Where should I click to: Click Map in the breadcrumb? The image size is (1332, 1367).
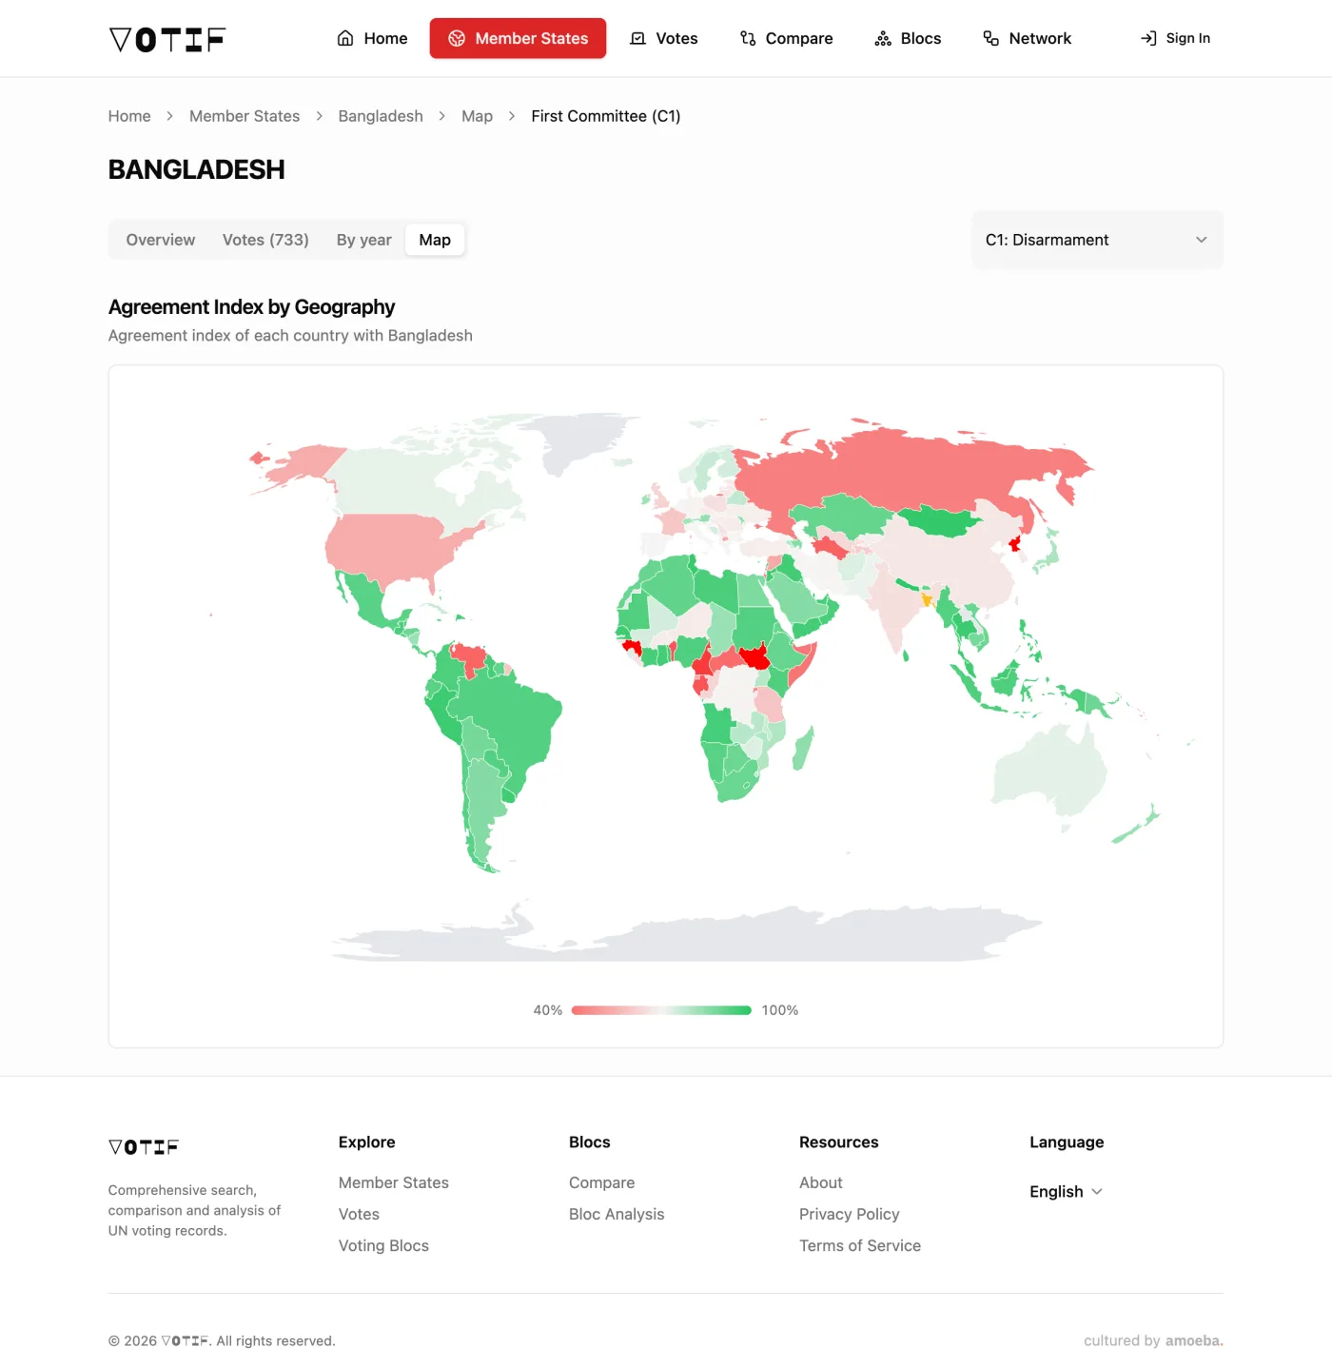click(477, 116)
